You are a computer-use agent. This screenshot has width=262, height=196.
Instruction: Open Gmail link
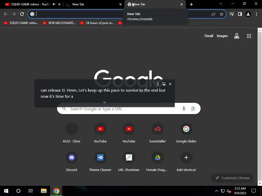209,36
